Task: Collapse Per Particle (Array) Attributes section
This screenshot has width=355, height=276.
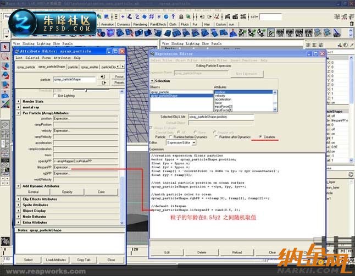Action: [x=19, y=113]
